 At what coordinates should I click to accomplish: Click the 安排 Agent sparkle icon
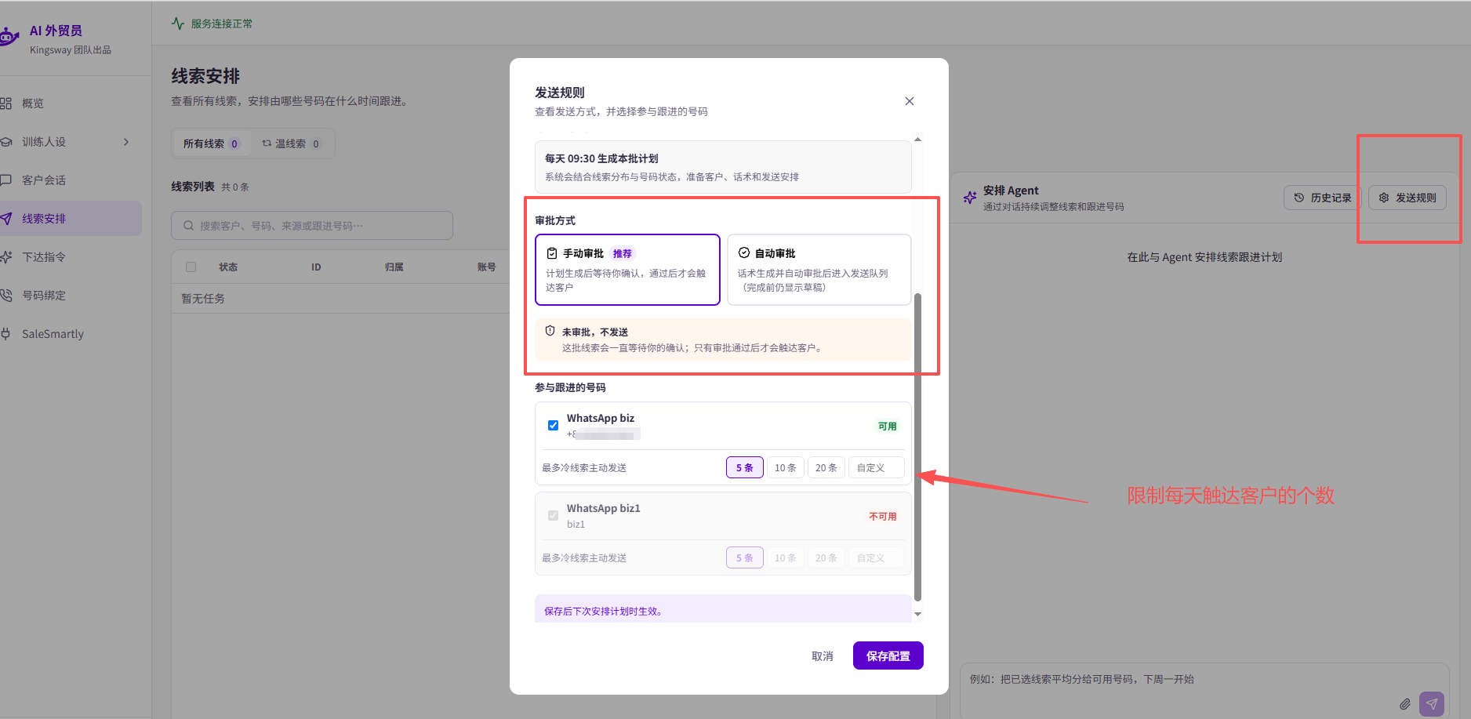[x=970, y=198]
